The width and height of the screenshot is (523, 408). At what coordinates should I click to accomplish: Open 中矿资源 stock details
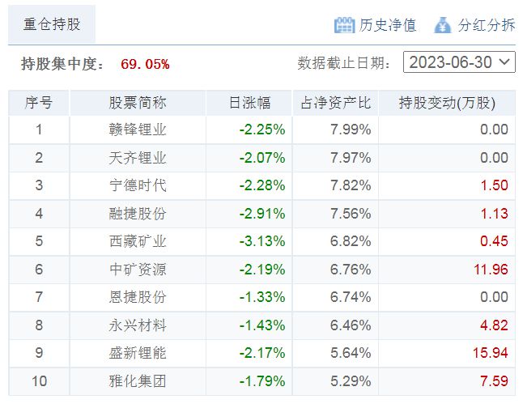coord(138,270)
